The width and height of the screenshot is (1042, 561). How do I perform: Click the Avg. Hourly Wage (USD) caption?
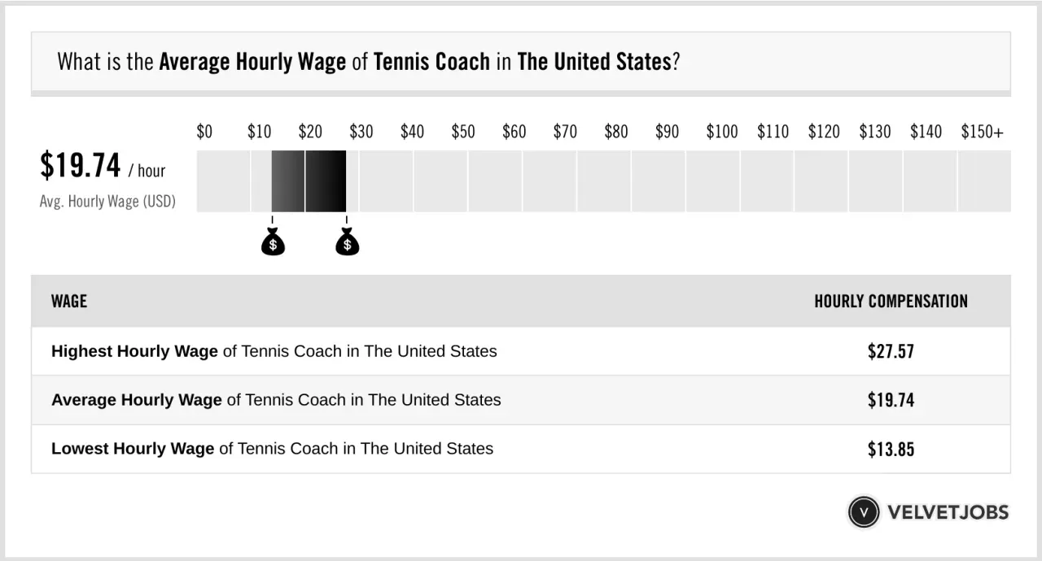pyautogui.click(x=107, y=202)
